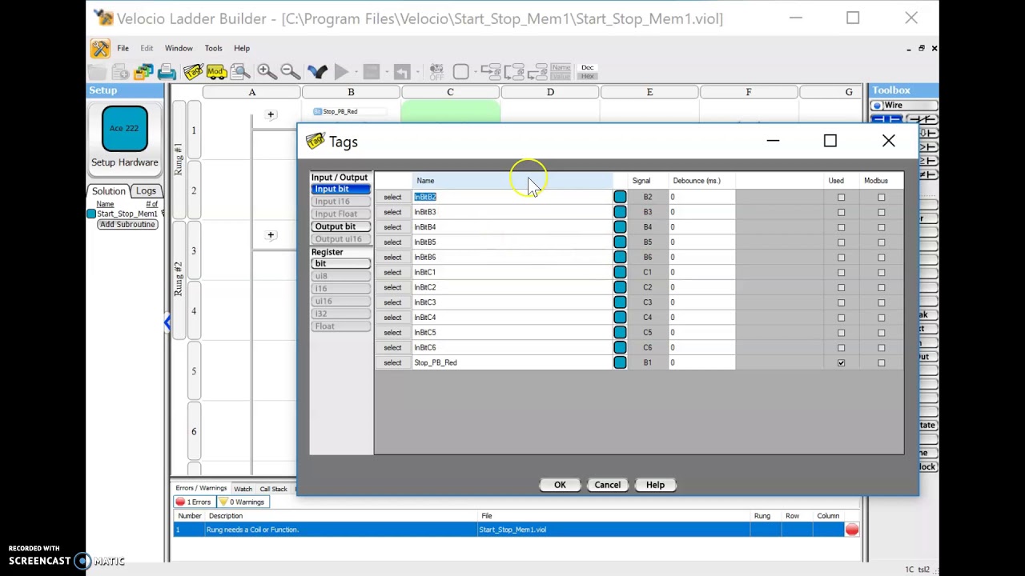Viewport: 1025px width, 576px height.
Task: Click the blue collapse arrow beside rungs
Action: point(167,322)
